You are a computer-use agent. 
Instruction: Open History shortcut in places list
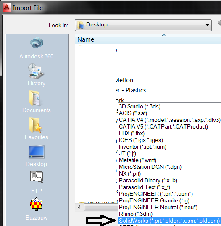36,75
